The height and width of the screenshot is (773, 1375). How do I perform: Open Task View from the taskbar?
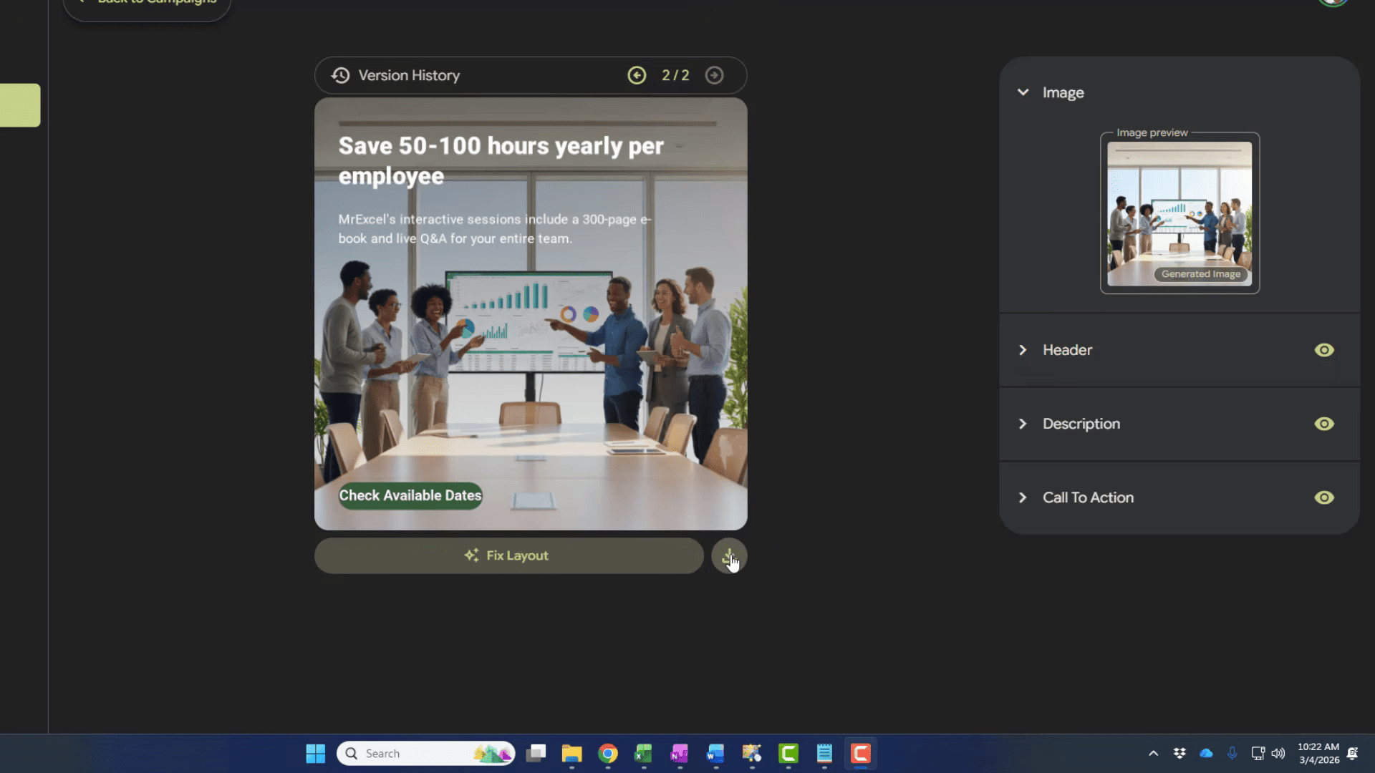pyautogui.click(x=536, y=753)
